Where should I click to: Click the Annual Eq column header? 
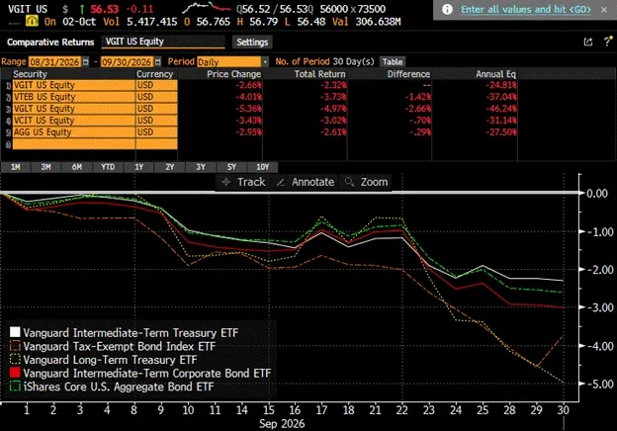495,74
